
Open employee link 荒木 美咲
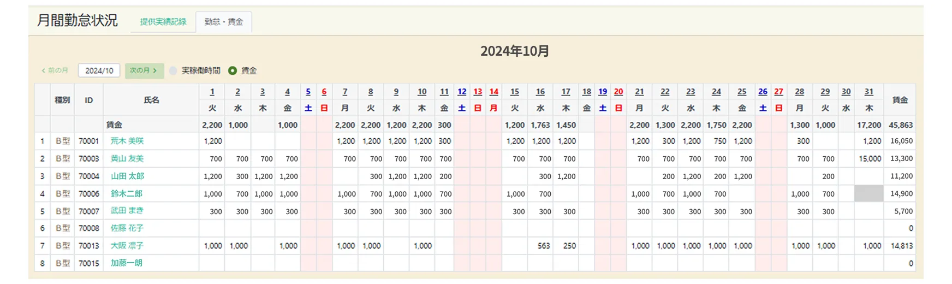tap(127, 141)
